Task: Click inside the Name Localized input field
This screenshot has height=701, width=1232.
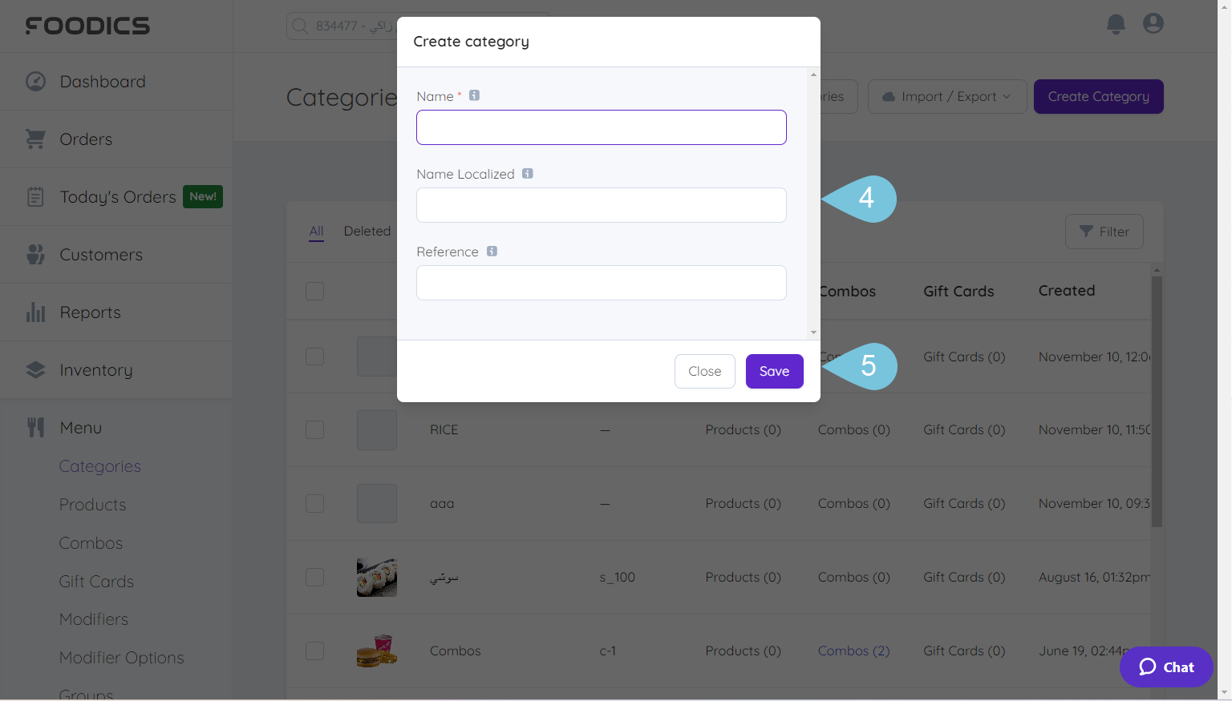Action: (601, 205)
